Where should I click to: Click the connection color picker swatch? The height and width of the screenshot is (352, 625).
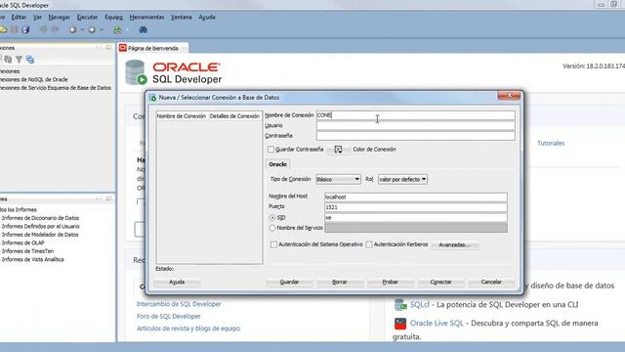tap(338, 150)
